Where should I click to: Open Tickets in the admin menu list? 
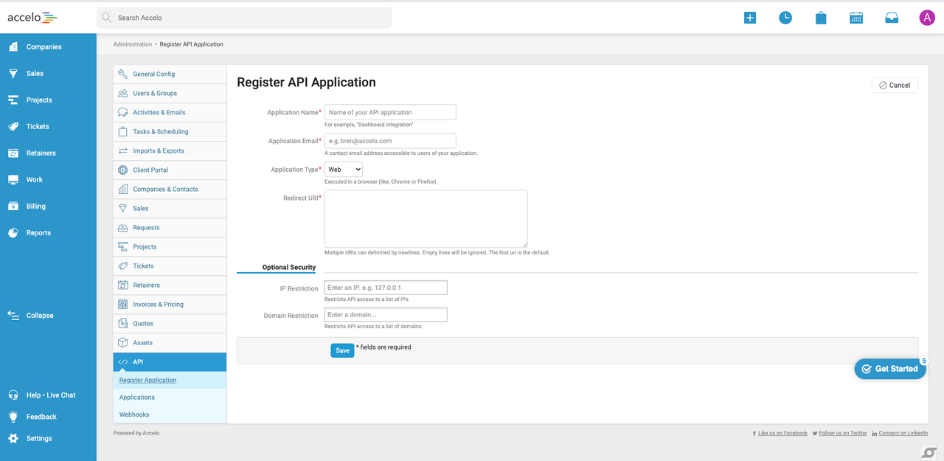tap(170, 266)
